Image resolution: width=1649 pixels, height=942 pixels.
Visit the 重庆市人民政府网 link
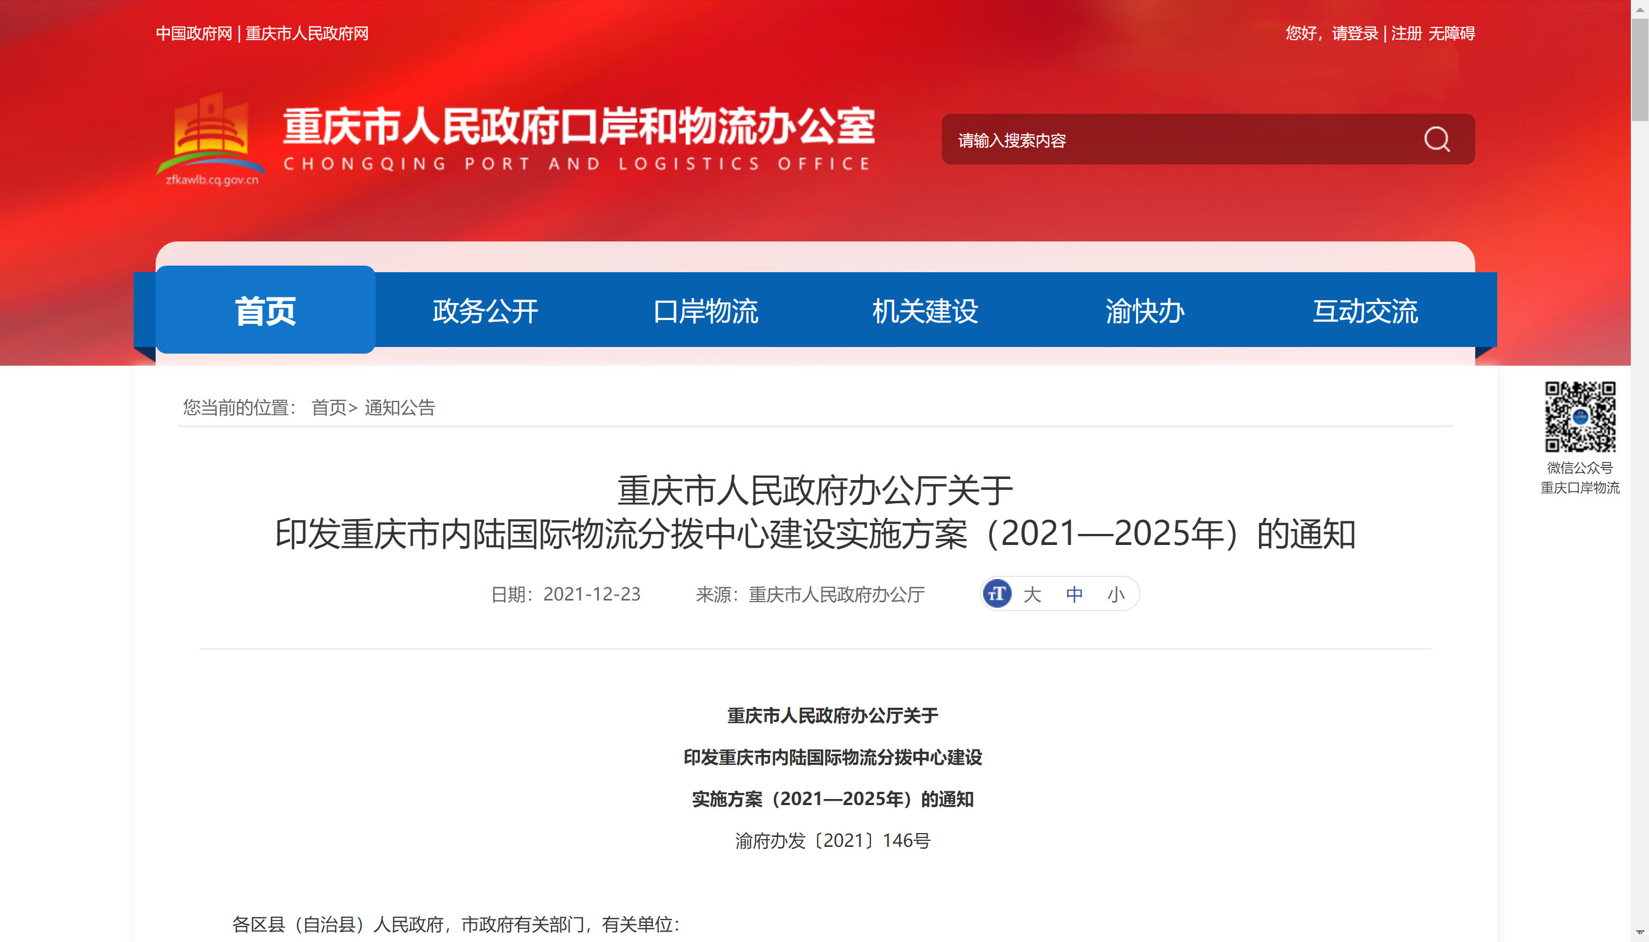[x=307, y=33]
